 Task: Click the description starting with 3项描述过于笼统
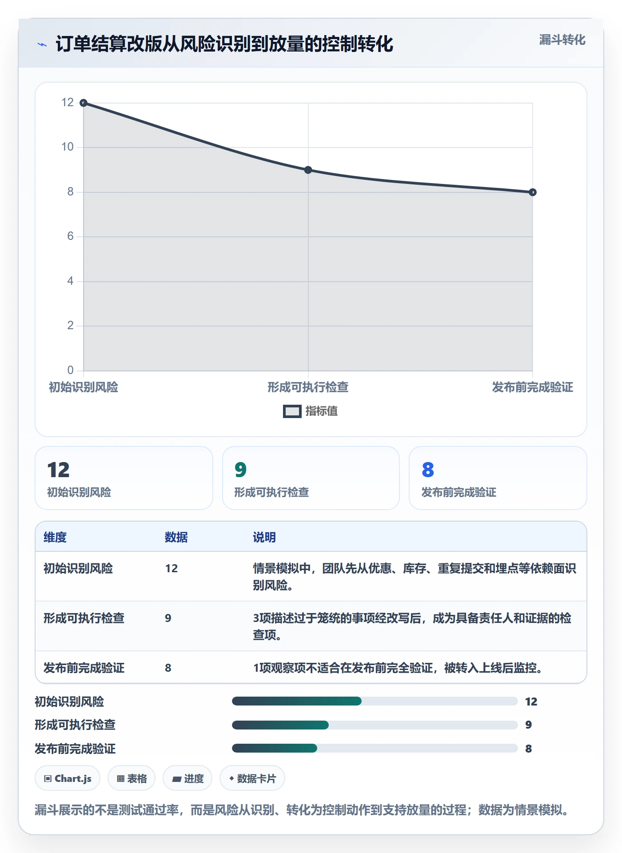pos(412,626)
